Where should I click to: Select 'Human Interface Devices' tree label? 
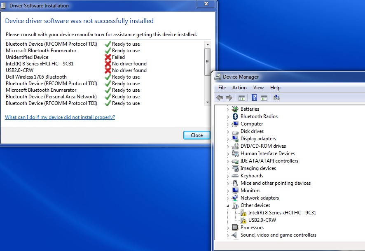point(268,153)
